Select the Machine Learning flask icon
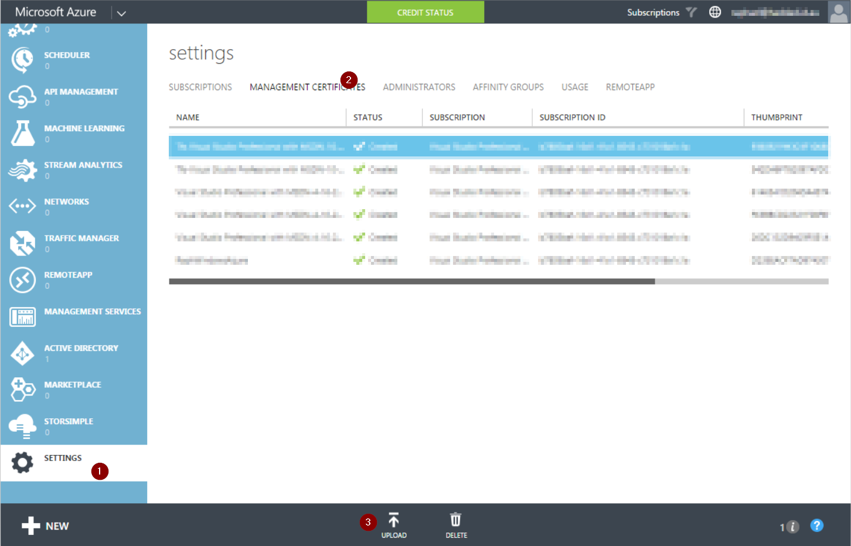Viewport: 851px width, 546px height. coord(22,133)
